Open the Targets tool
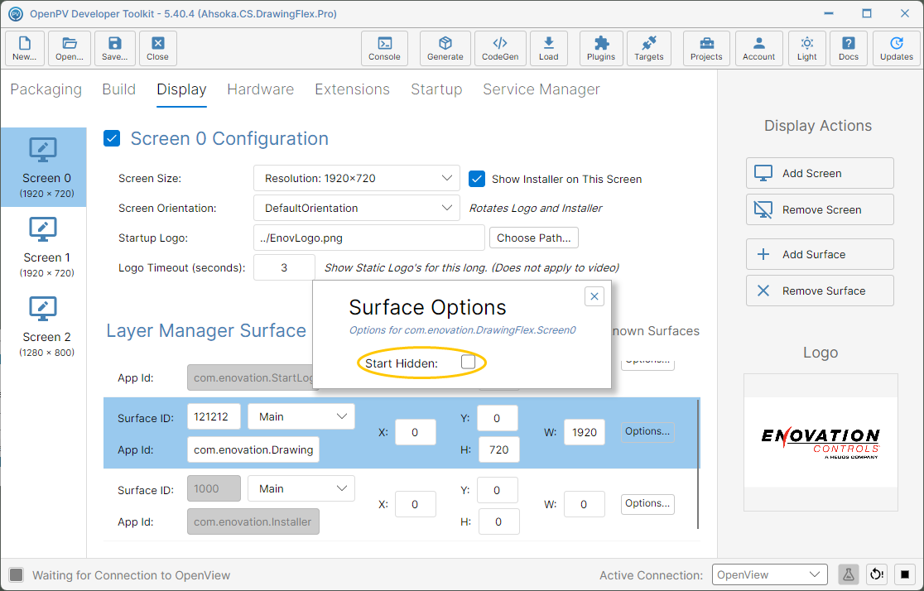The height and width of the screenshot is (591, 924). point(649,48)
